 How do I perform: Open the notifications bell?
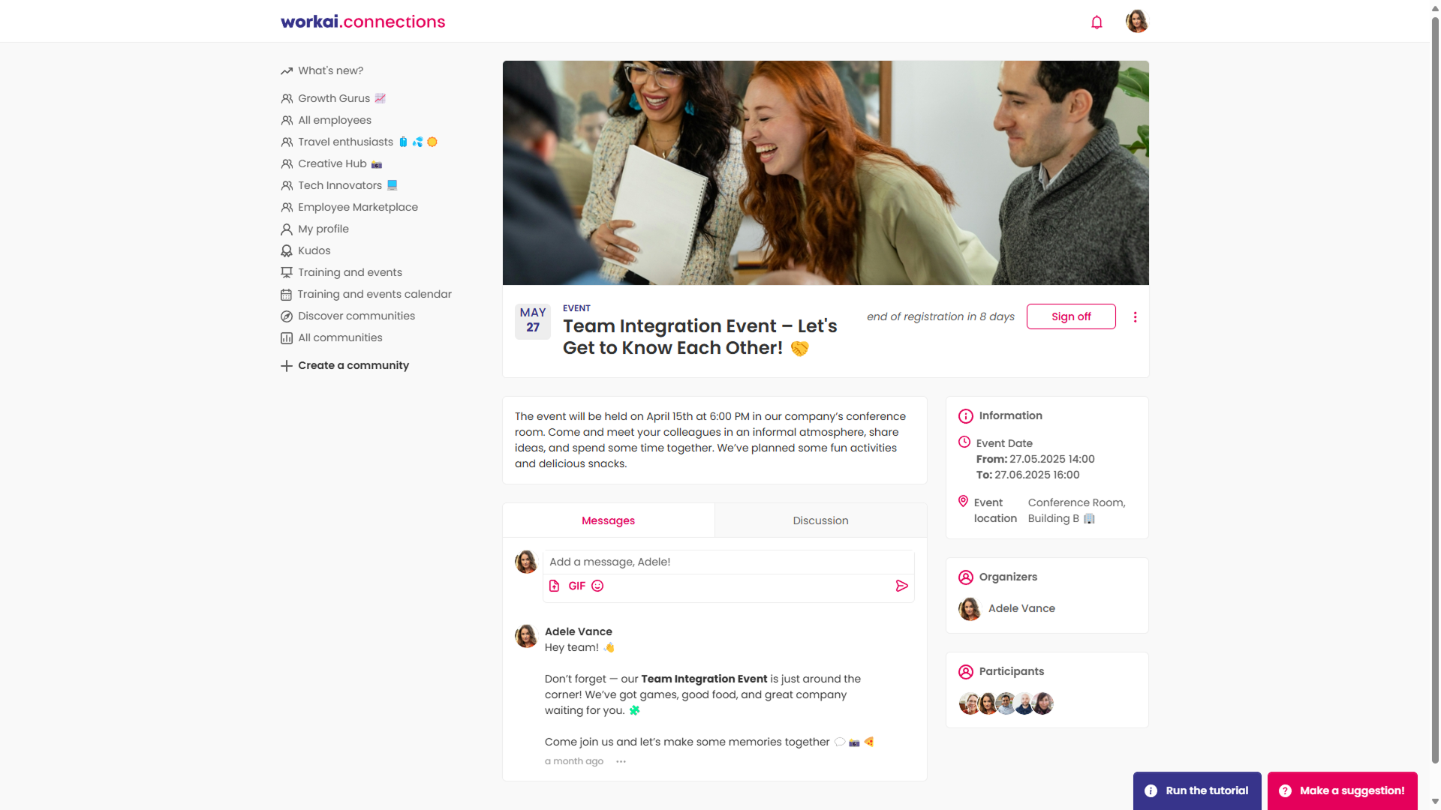1097,22
